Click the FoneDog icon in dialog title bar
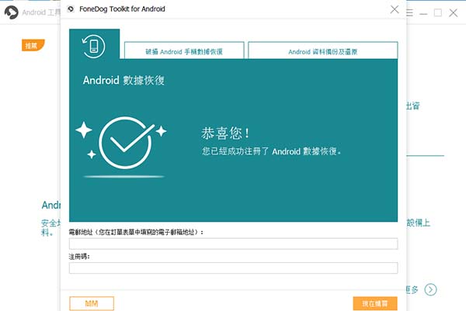The height and width of the screenshot is (311, 466). tap(71, 9)
